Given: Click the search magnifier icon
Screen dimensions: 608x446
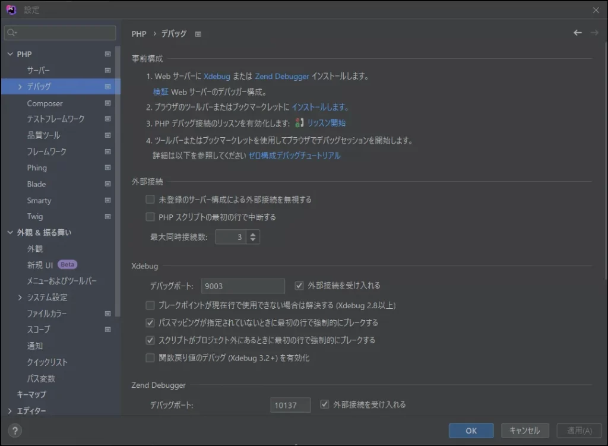Looking at the screenshot, I should point(12,33).
